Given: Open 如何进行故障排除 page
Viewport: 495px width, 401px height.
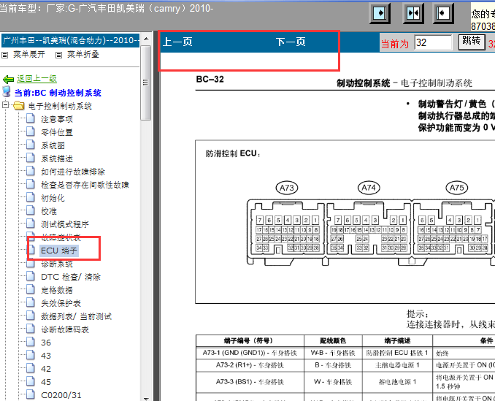Looking at the screenshot, I should click(73, 172).
